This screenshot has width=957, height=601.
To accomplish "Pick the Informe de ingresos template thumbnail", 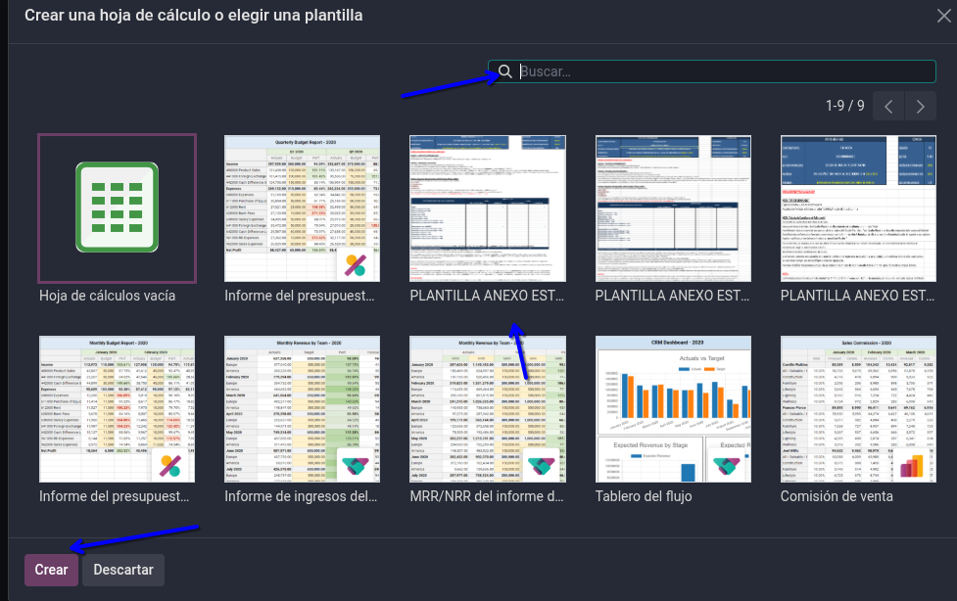I will (x=302, y=408).
